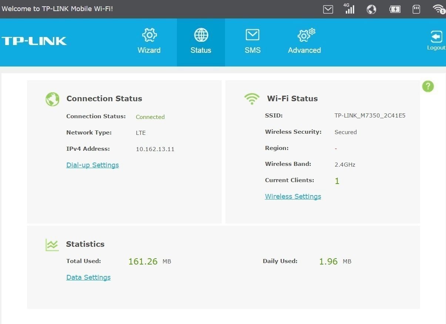Viewport: 446px width, 324px height.
Task: Click the Wireless Band label
Action: [288, 164]
